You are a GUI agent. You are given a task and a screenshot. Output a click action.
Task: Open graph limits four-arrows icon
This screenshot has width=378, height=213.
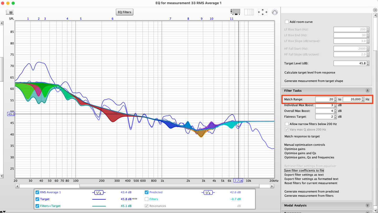(x=263, y=12)
